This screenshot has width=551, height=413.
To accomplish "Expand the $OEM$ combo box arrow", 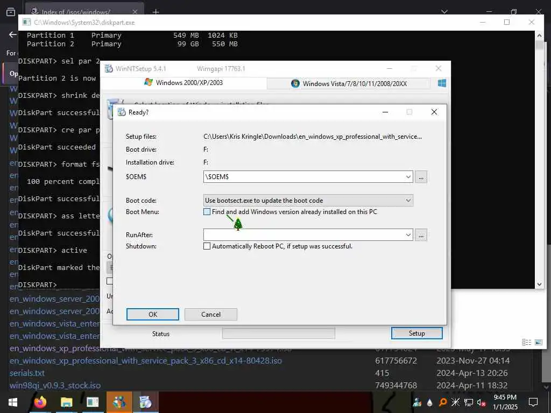I will [408, 176].
